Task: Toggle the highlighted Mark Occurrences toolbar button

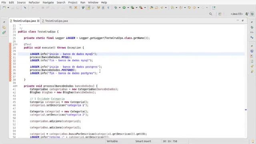Action: (88, 8)
